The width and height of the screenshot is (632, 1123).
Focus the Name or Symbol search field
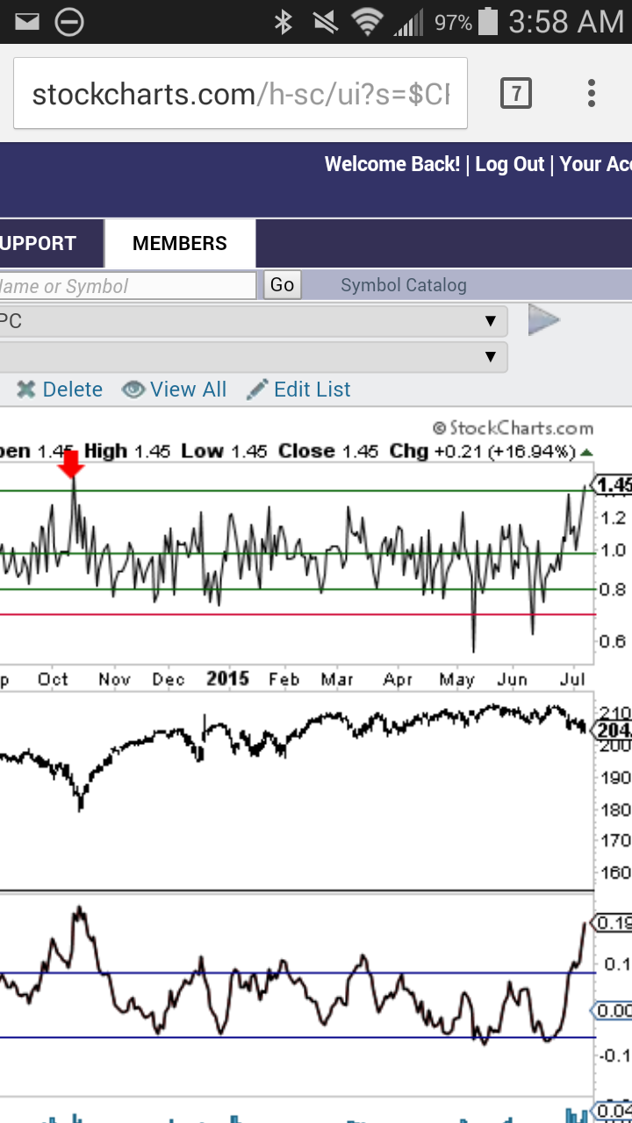pyautogui.click(x=127, y=286)
